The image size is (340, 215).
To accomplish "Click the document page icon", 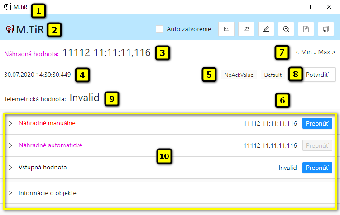I will pyautogui.click(x=306, y=29).
